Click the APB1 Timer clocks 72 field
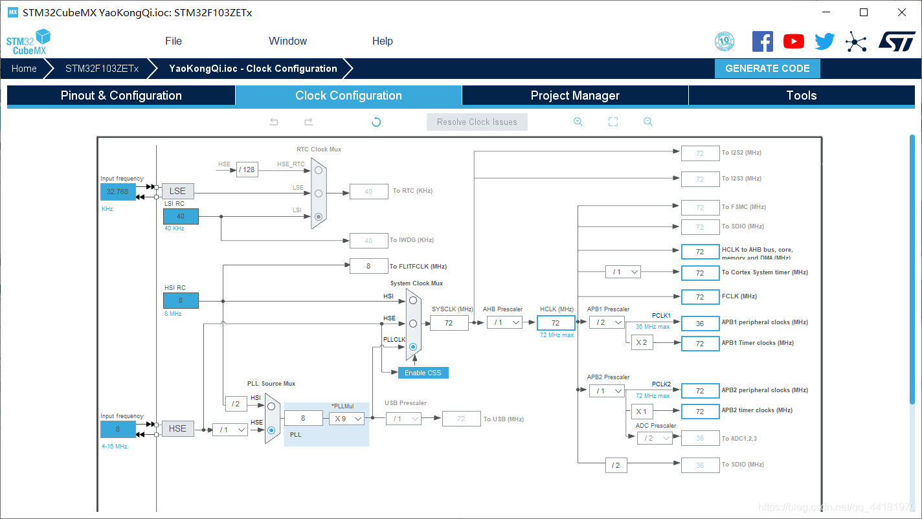The image size is (922, 519). (x=700, y=344)
